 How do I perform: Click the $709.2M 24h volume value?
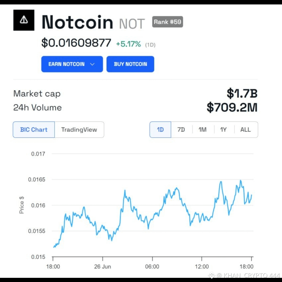tap(232, 108)
